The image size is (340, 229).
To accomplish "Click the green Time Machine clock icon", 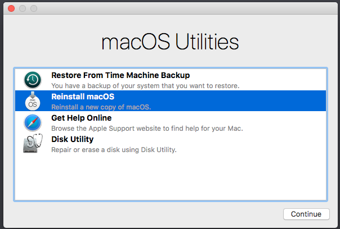I will pos(33,80).
